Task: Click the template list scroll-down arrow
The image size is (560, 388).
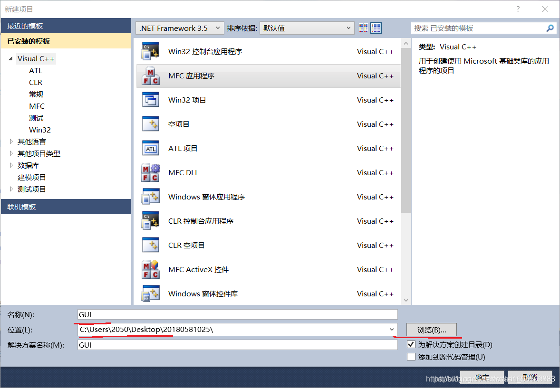Action: click(x=406, y=300)
